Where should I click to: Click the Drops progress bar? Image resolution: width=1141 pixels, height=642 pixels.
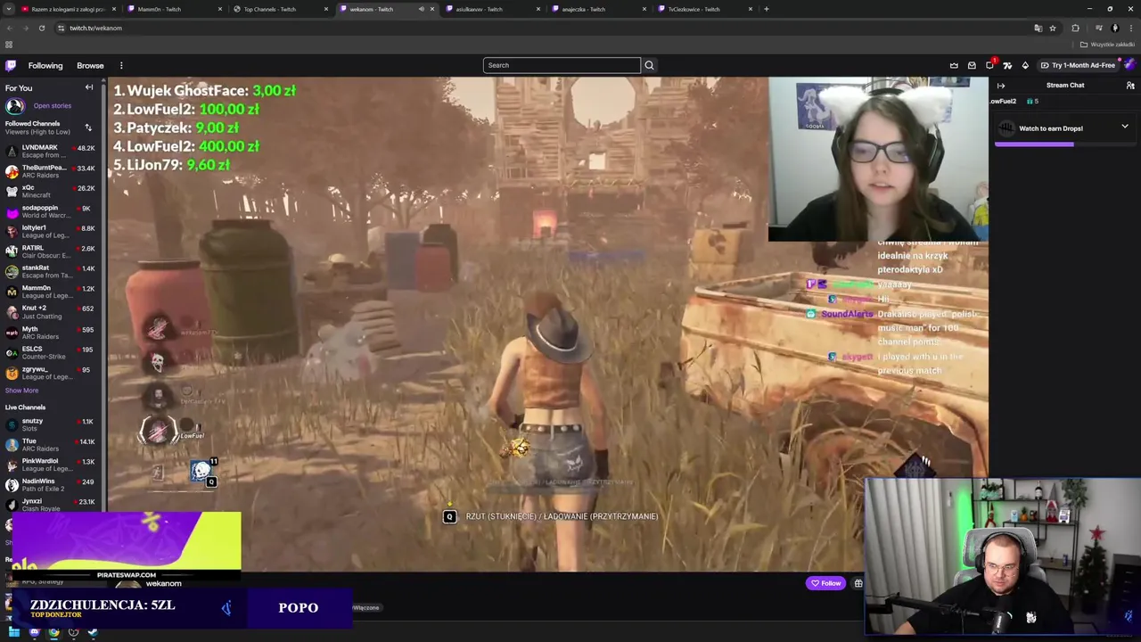(1064, 144)
